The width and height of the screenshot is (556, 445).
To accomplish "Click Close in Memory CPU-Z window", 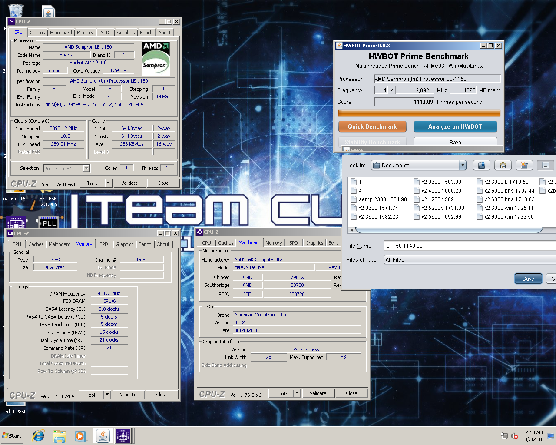I will tap(162, 395).
